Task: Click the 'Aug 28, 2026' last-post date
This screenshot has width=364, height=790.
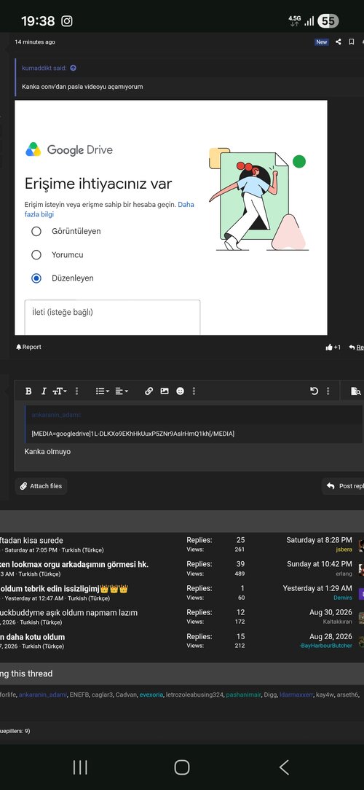Action: (x=331, y=637)
